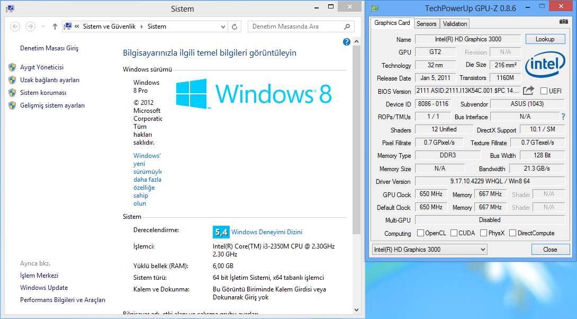This screenshot has width=577, height=319.
Task: Click the Die Size value 216 mm²
Action: point(506,65)
